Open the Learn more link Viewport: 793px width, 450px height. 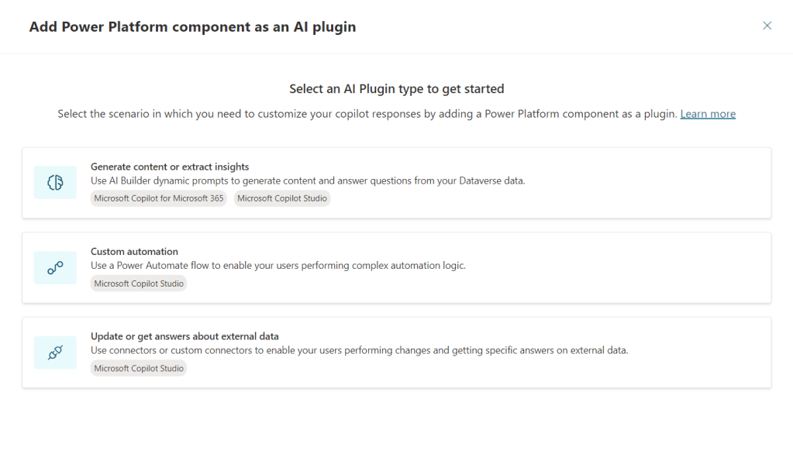708,114
